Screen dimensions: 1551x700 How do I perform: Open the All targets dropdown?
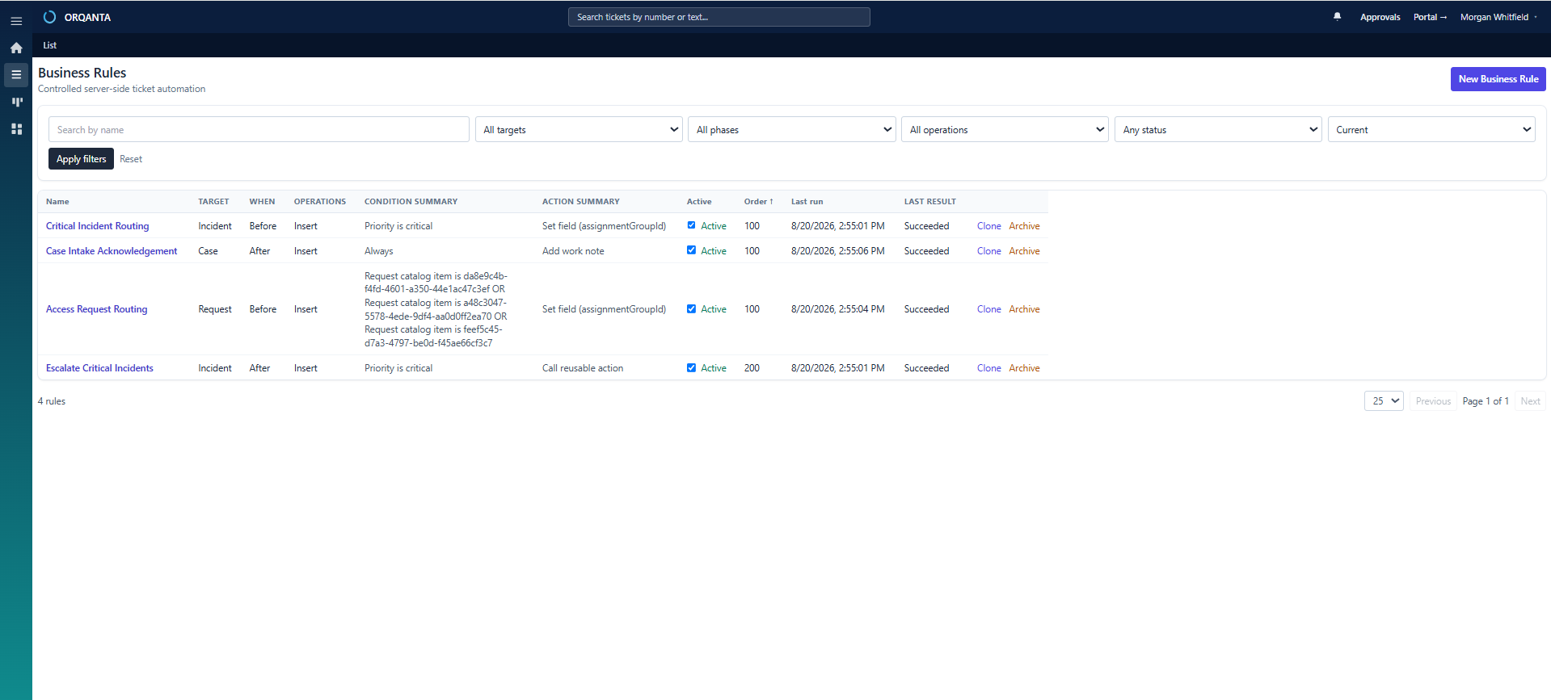pos(579,129)
